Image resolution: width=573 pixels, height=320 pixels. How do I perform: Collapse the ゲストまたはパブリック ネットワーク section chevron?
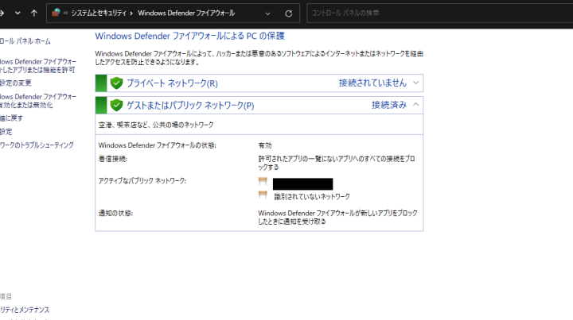pyautogui.click(x=415, y=104)
